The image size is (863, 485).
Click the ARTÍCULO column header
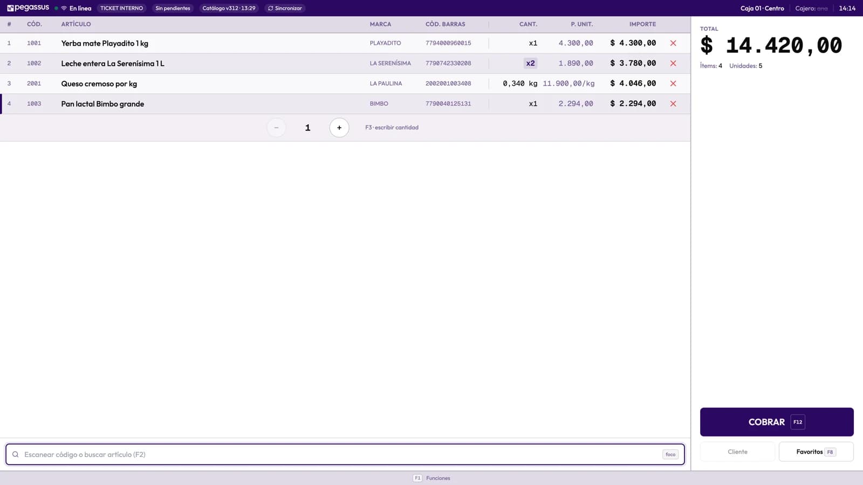coord(76,24)
